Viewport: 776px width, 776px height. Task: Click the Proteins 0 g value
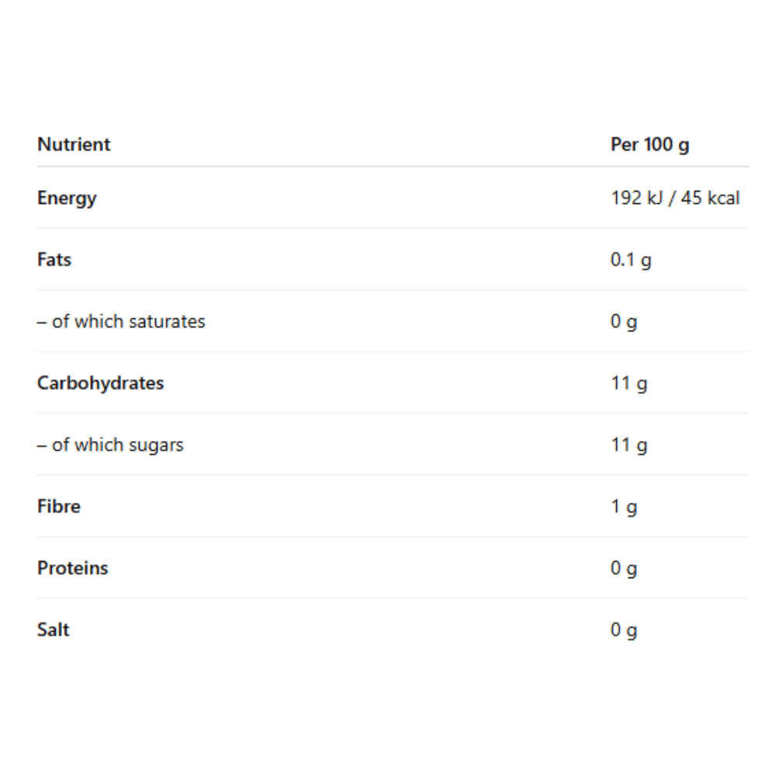[x=623, y=569]
